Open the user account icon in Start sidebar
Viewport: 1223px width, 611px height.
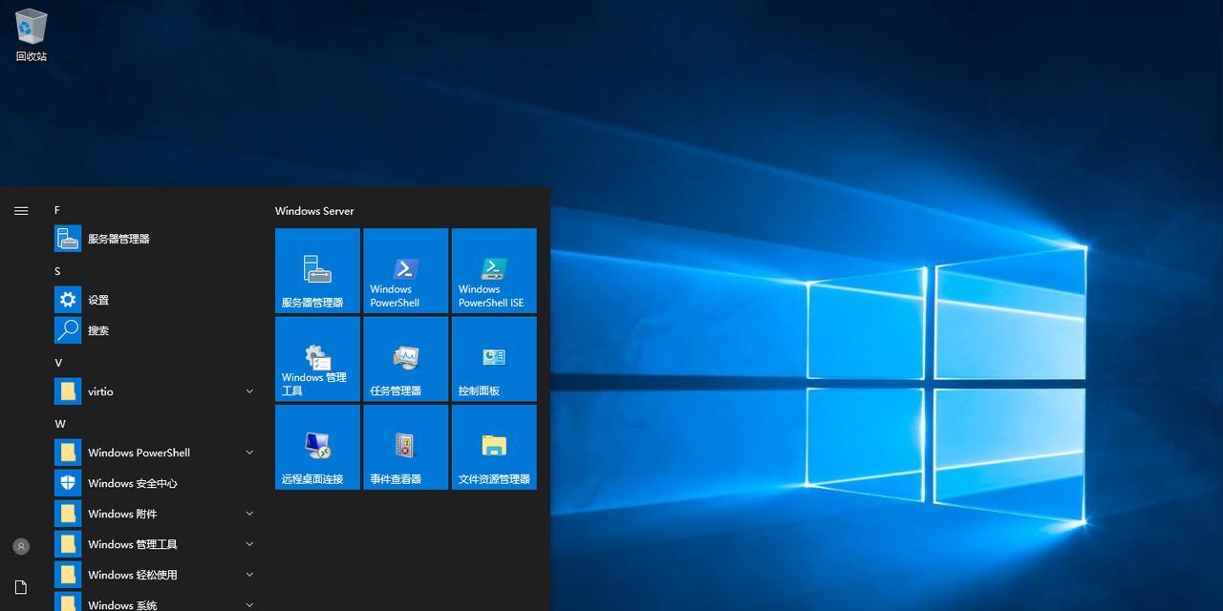(21, 546)
